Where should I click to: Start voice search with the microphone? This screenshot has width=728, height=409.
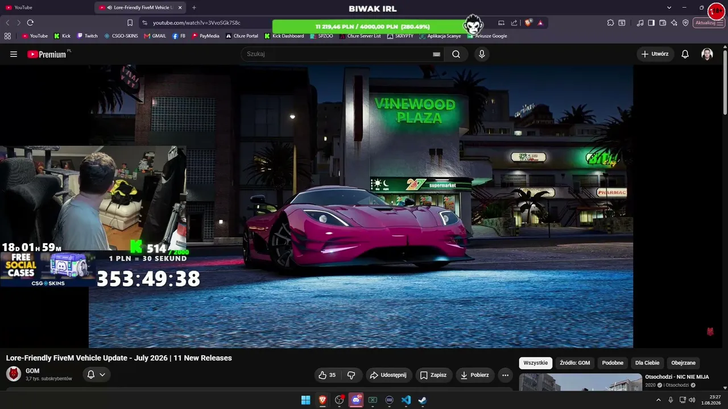[482, 54]
